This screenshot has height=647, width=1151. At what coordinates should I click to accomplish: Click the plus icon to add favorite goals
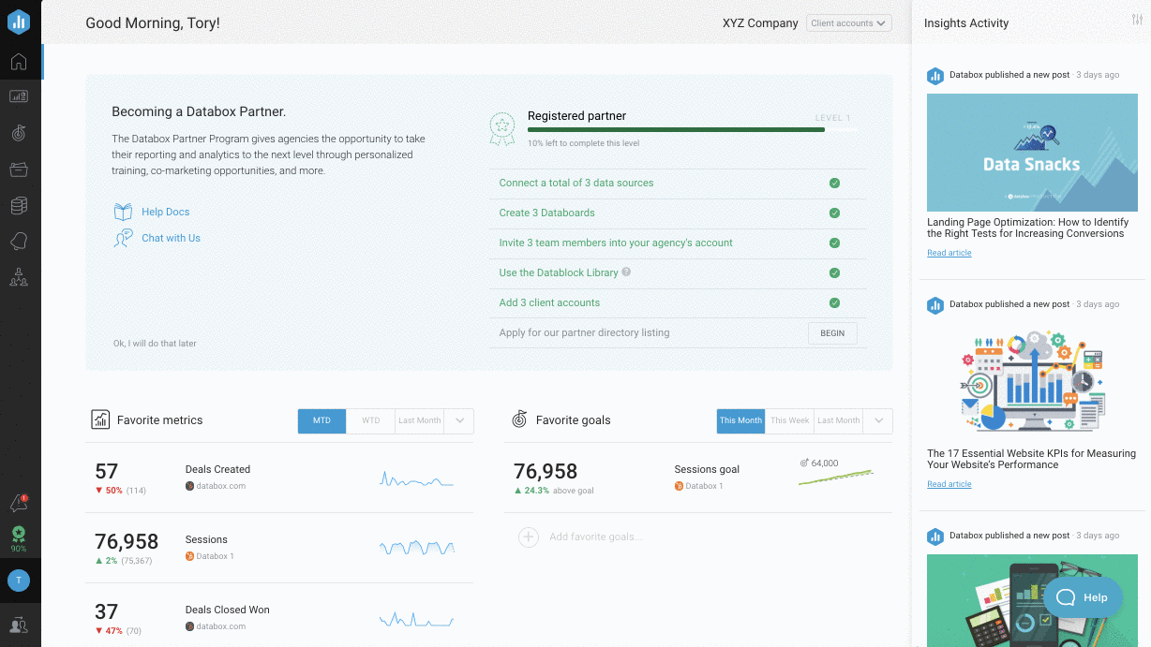pos(529,537)
